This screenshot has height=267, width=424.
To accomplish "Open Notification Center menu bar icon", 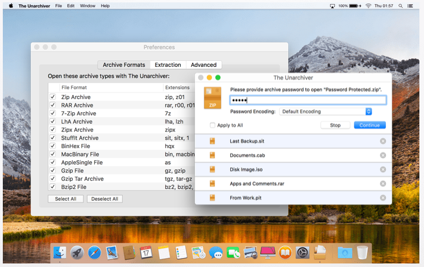I will [410, 6].
